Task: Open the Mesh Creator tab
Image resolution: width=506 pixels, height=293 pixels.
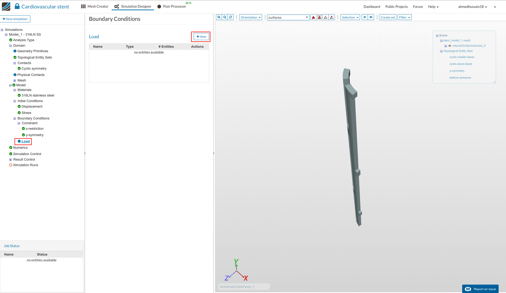Action: pos(95,6)
